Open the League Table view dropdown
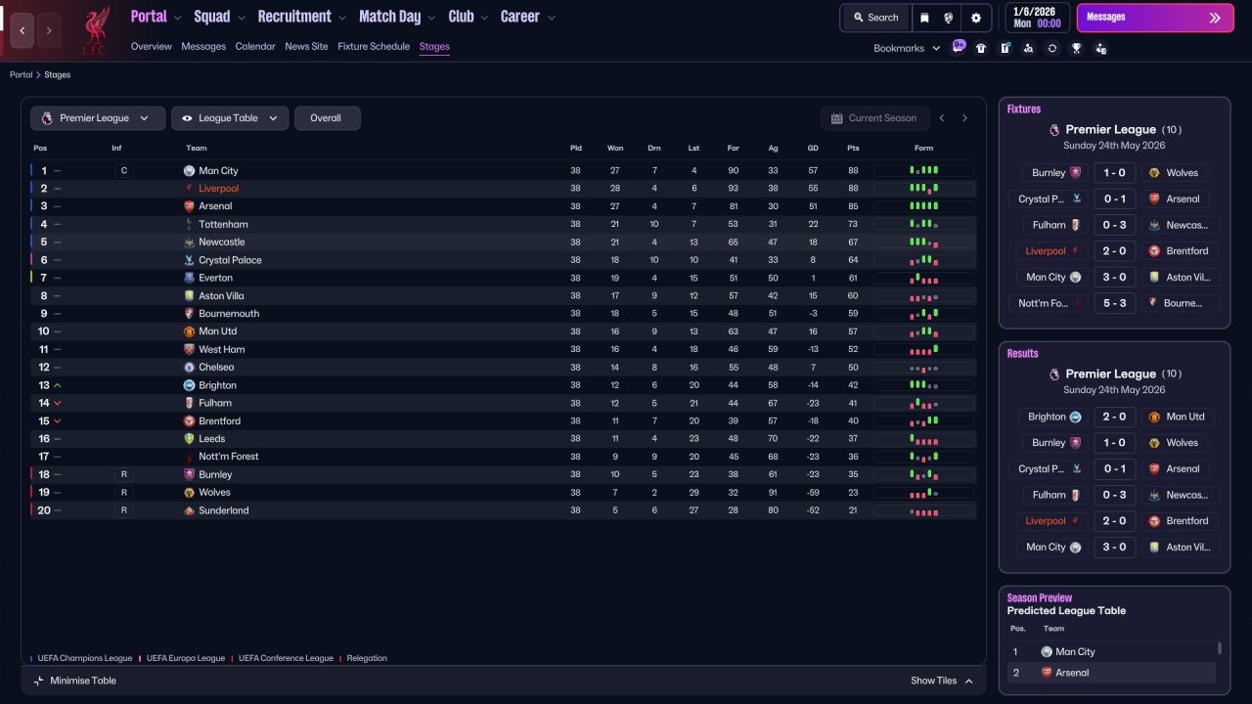 [230, 118]
